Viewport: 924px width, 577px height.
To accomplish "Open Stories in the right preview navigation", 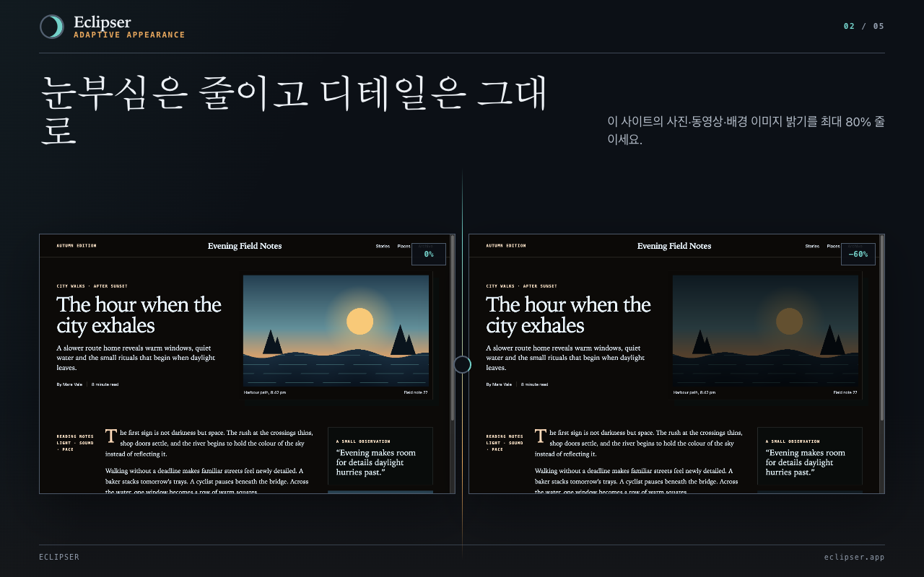I will pos(812,246).
